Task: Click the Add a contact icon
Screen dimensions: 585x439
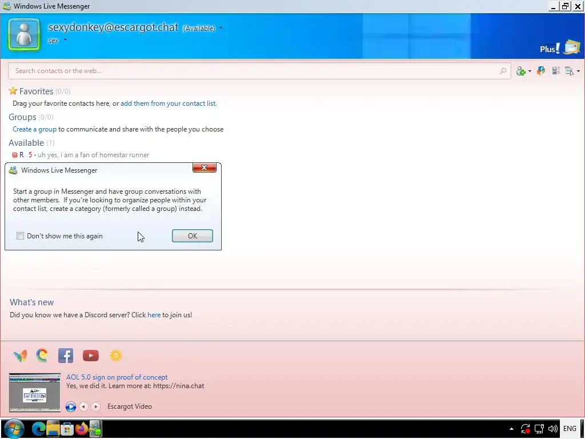Action: (x=521, y=71)
